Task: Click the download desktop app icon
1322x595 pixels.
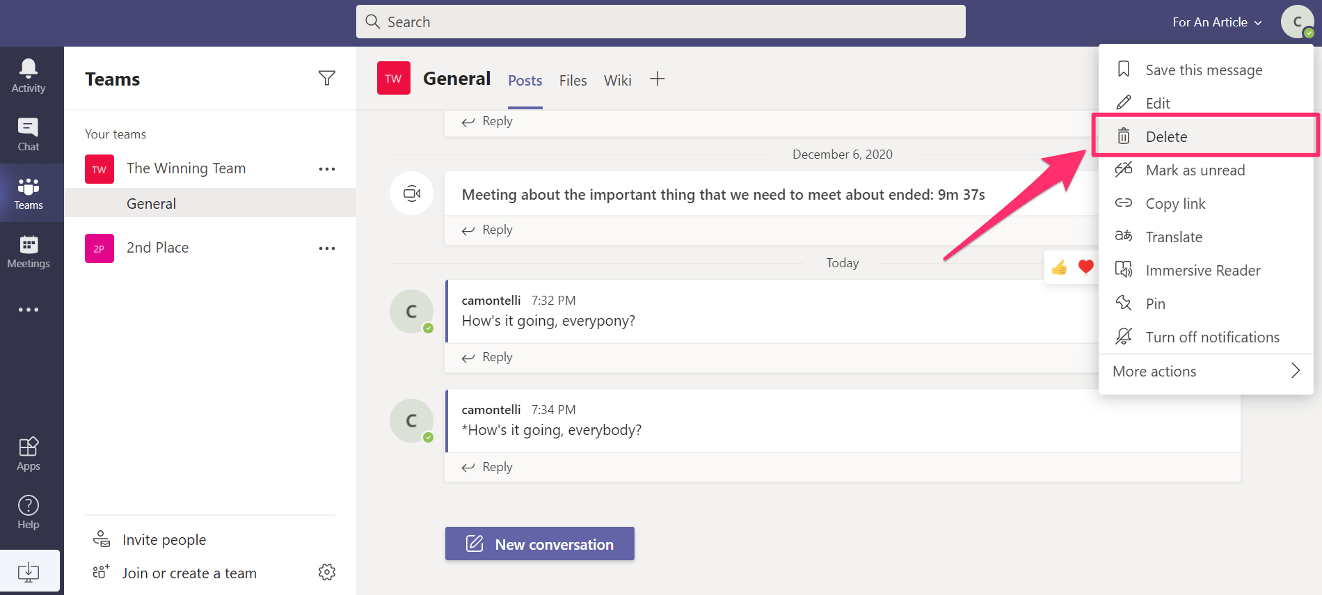Action: pos(29,572)
